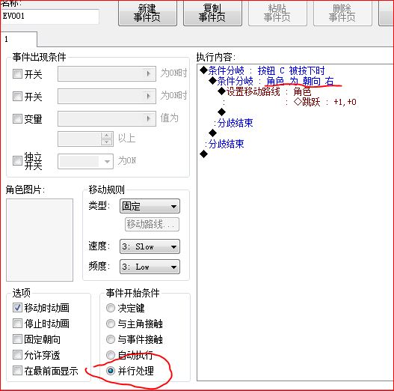Select the 决定键 trigger radio button
The height and width of the screenshot is (391, 394).
[x=111, y=308]
